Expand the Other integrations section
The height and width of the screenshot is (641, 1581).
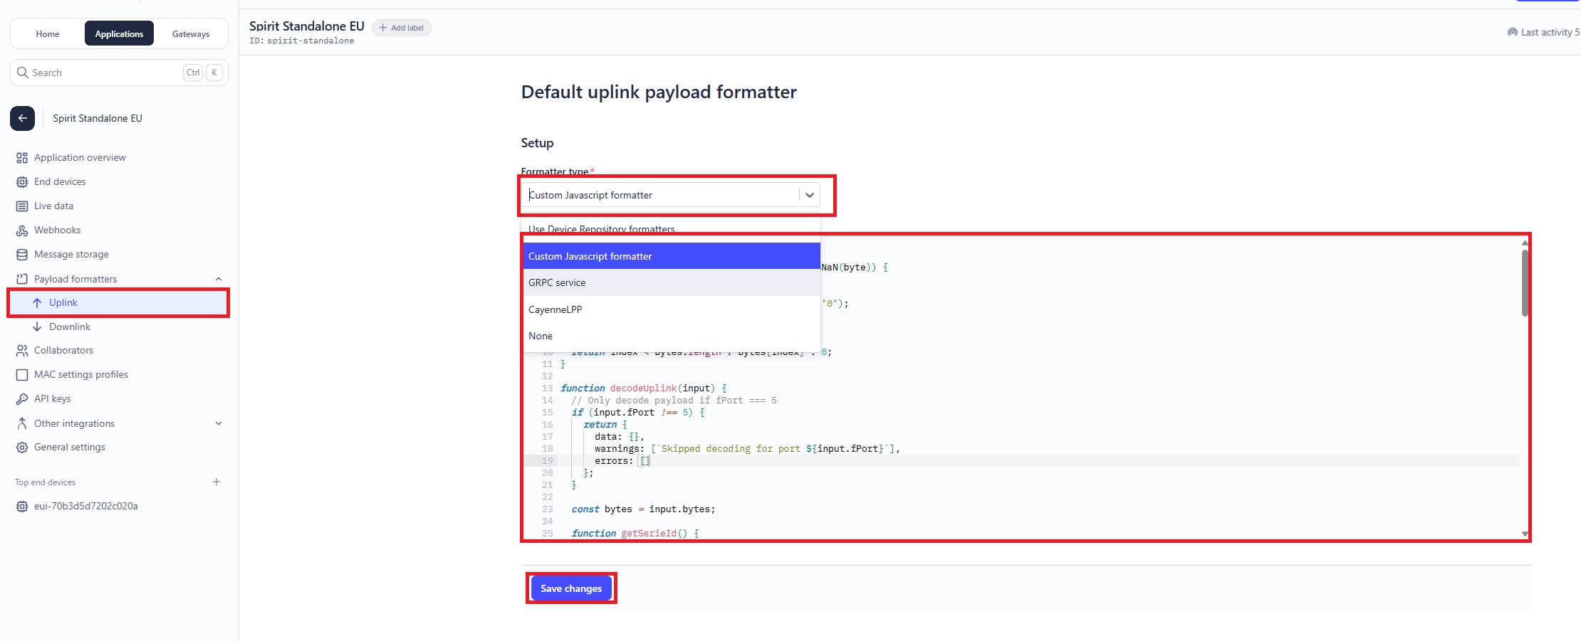click(x=219, y=423)
